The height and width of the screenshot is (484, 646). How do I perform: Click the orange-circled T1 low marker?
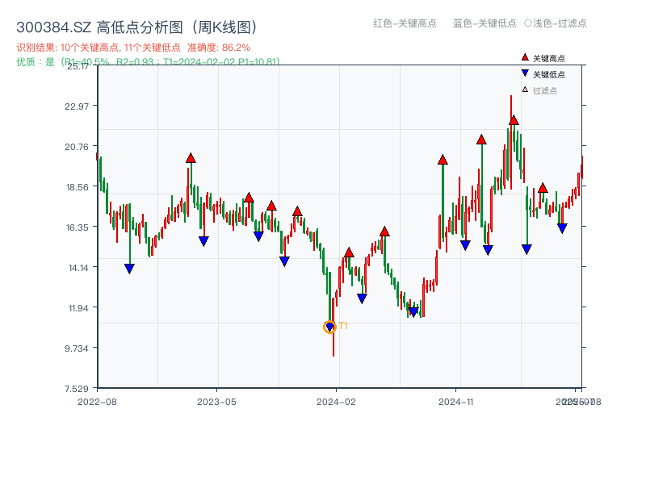pyautogui.click(x=329, y=327)
